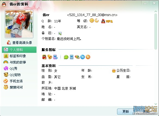Click the orange Paipai 拍 icon

(x=88, y=57)
